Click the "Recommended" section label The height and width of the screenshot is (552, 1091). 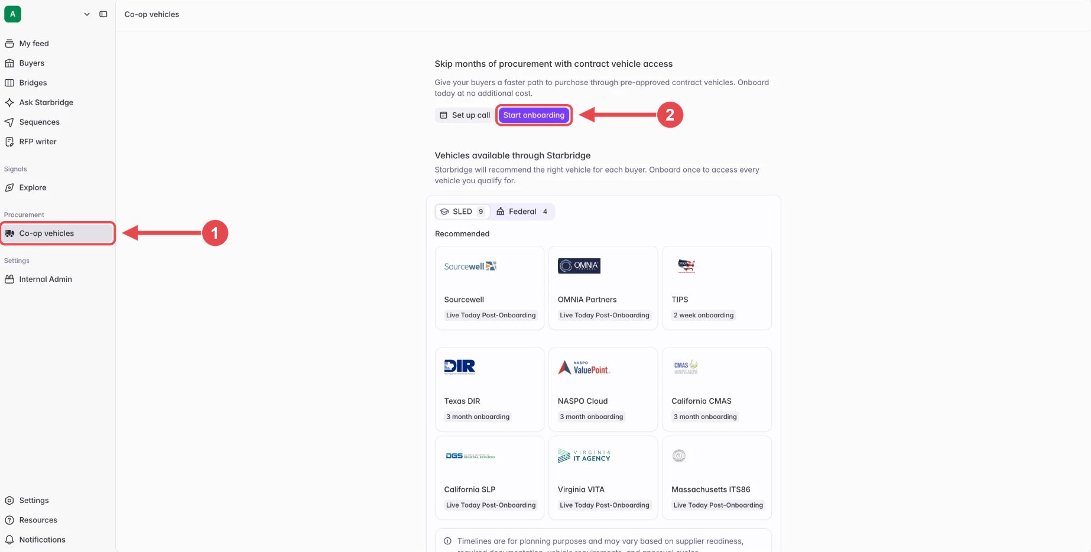coord(462,234)
